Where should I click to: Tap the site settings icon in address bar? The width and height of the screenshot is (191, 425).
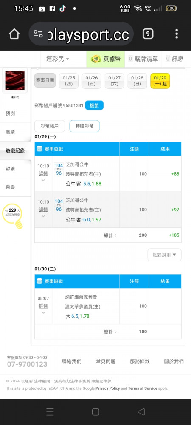38,34
